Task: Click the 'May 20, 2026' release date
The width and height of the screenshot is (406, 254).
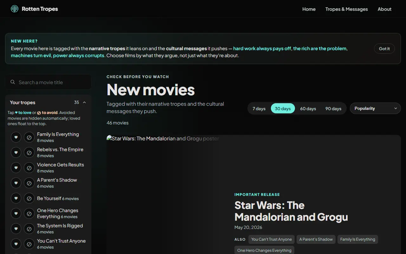Action: pyautogui.click(x=248, y=227)
